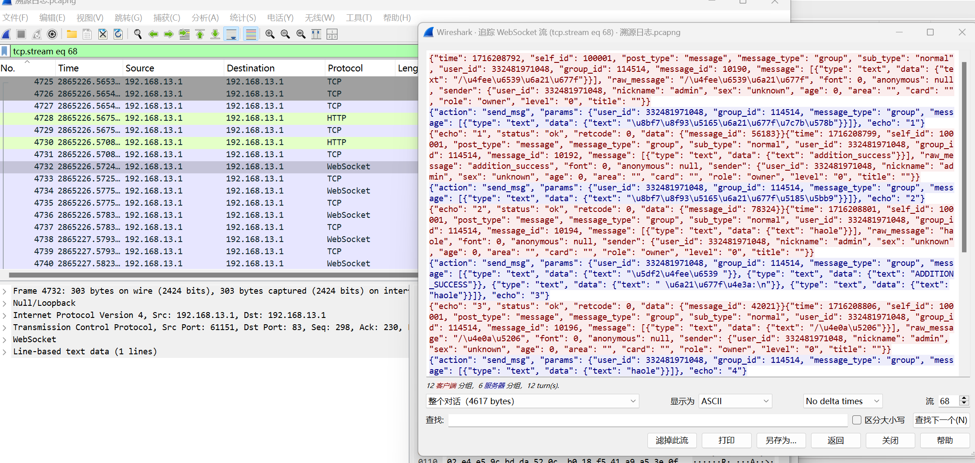The height and width of the screenshot is (463, 975).
Task: Open the 分析(A) menu
Action: click(205, 18)
